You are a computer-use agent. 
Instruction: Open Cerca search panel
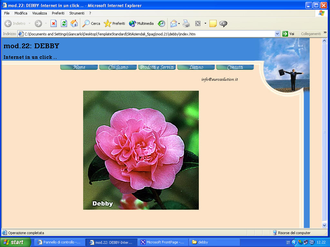(91, 23)
